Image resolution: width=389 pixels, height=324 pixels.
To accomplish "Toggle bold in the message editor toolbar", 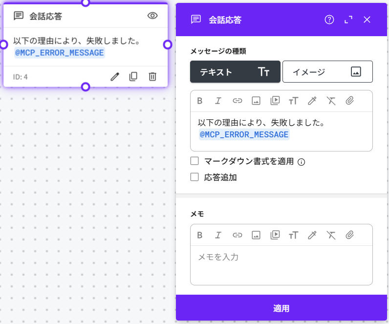I will (x=200, y=101).
